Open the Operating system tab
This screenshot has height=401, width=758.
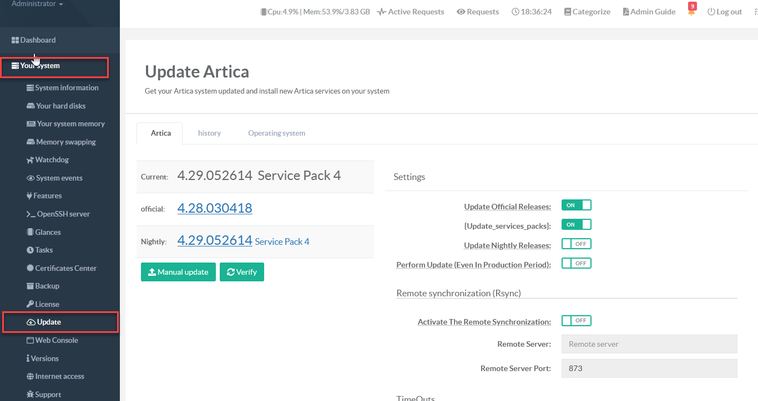(x=276, y=133)
